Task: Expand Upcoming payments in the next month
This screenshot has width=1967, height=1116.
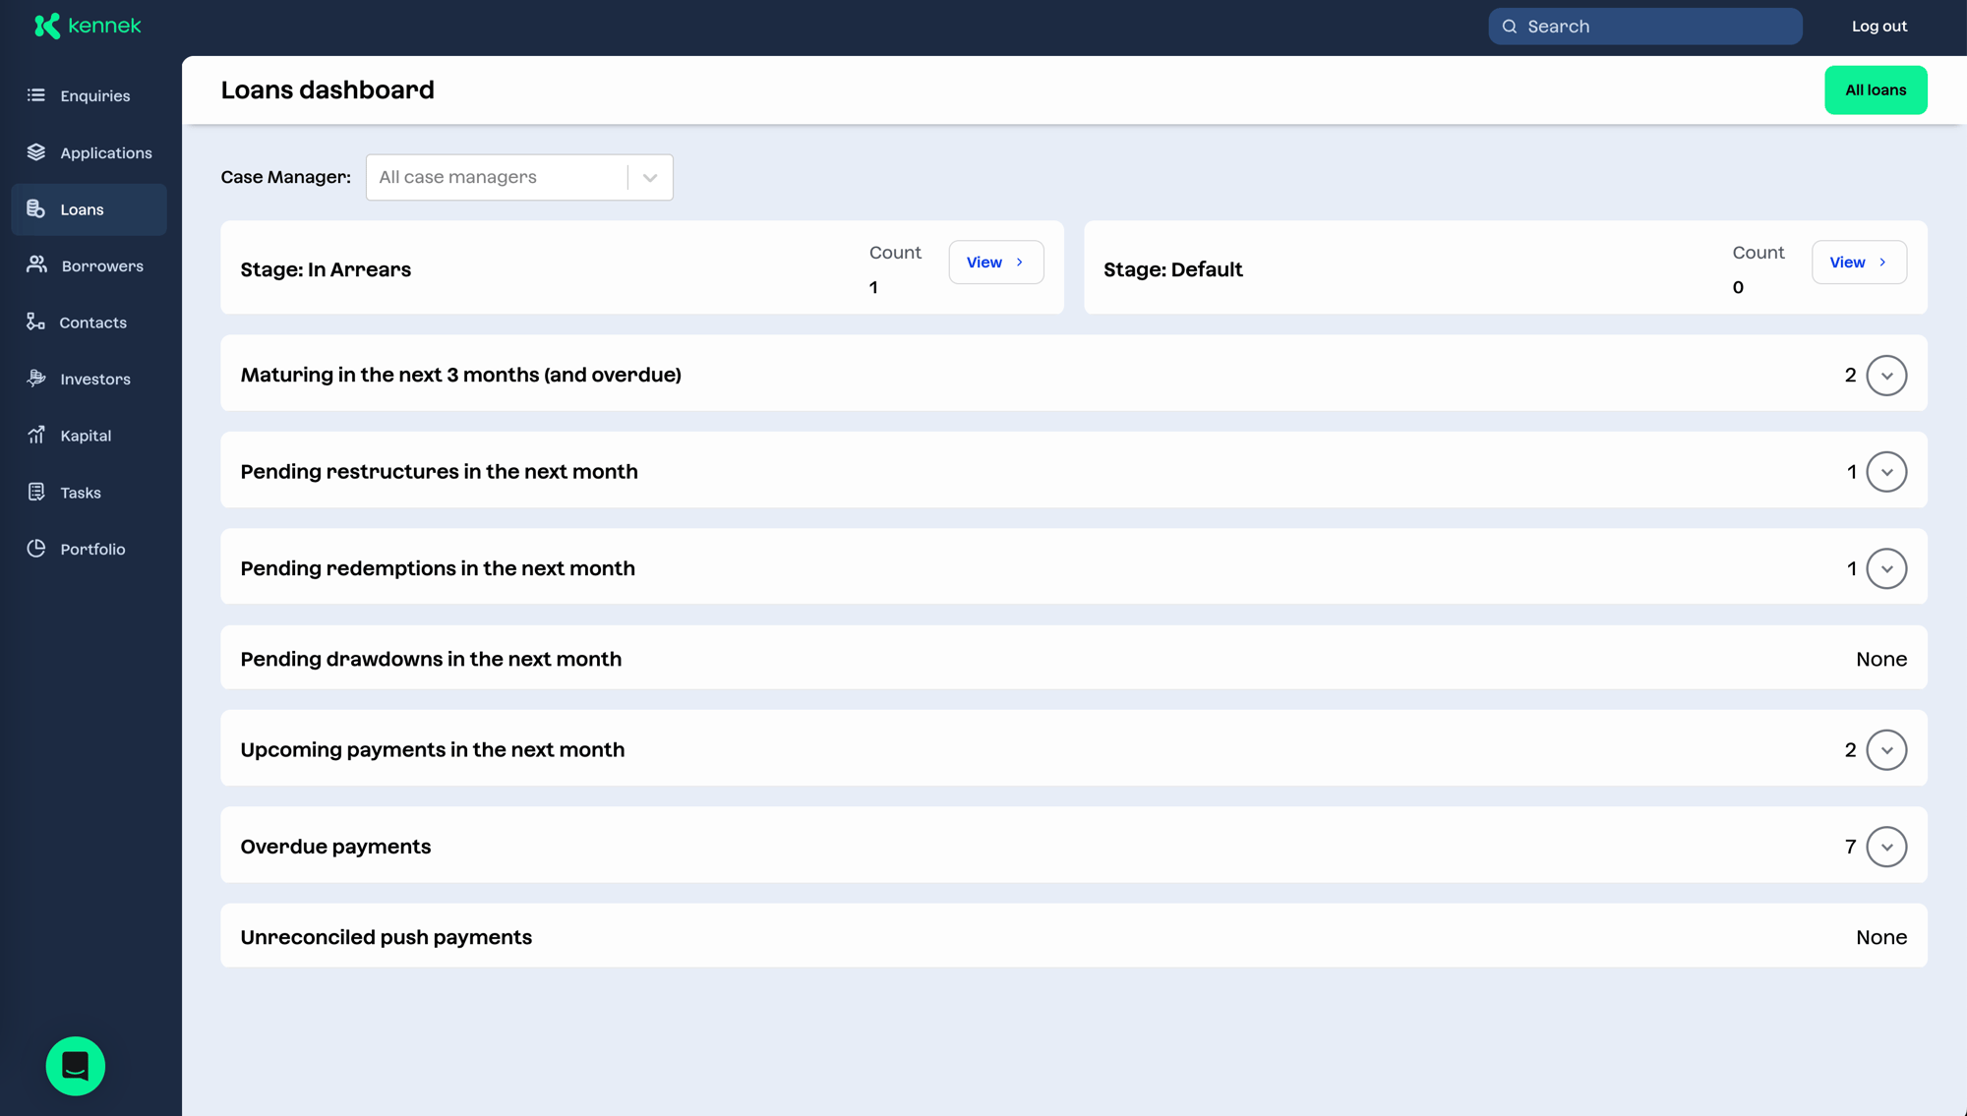Action: (1886, 750)
